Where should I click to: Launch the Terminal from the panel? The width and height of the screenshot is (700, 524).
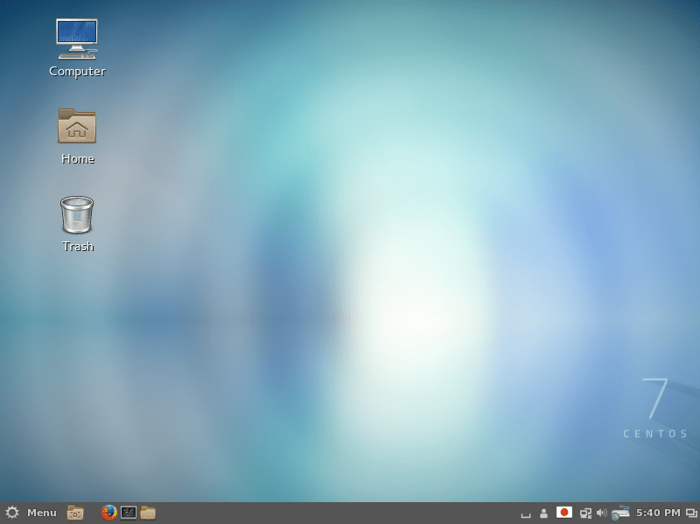pyautogui.click(x=129, y=513)
